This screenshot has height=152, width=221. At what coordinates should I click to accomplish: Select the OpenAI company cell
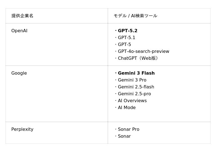[19, 31]
